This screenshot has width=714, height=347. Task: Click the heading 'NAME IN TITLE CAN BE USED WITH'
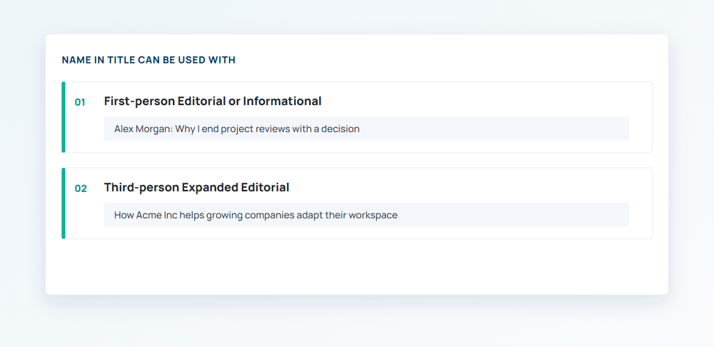(x=149, y=60)
